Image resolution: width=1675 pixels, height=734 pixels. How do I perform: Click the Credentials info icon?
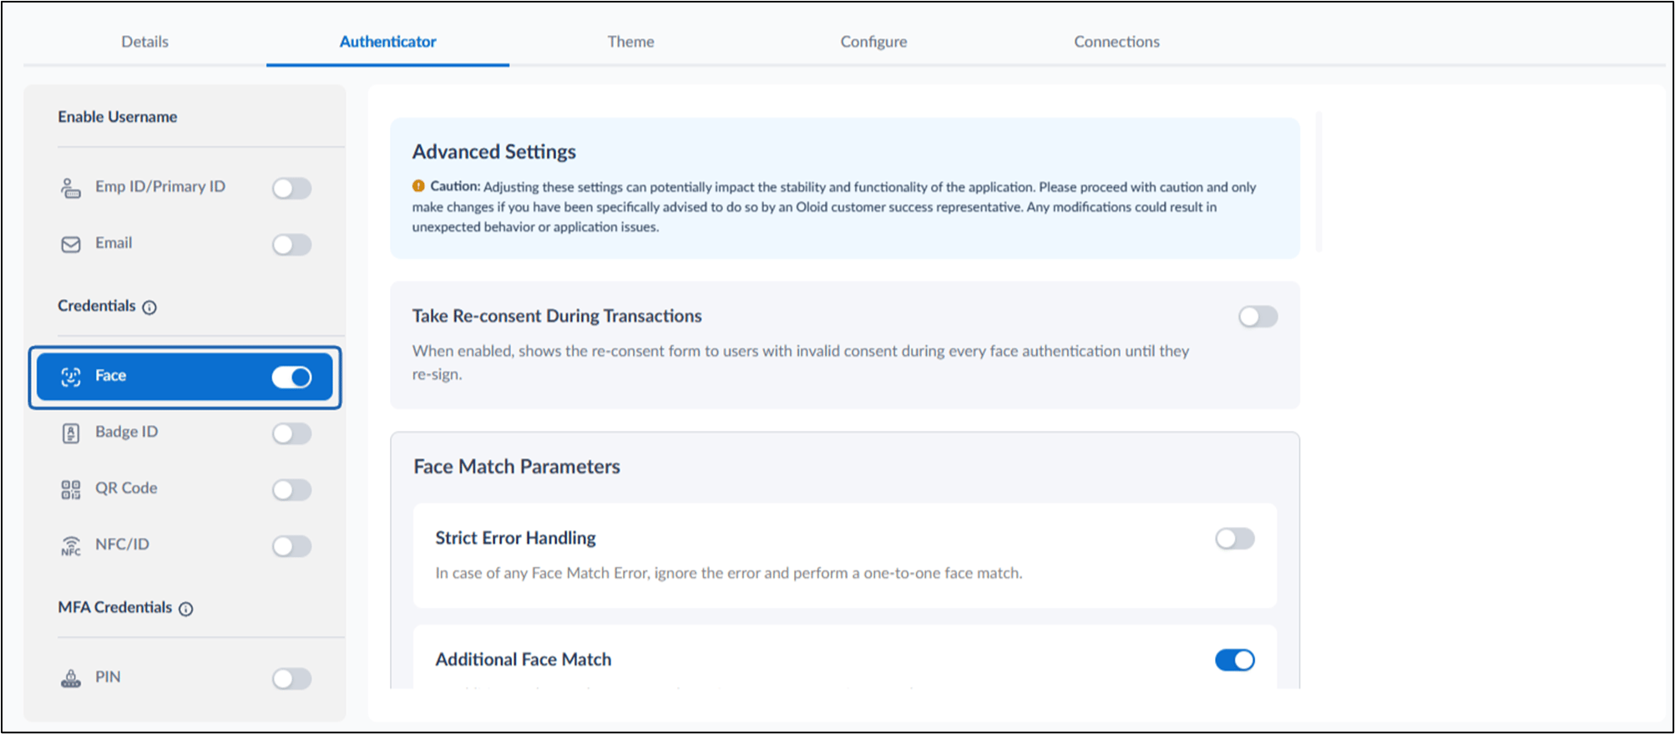coord(149,307)
